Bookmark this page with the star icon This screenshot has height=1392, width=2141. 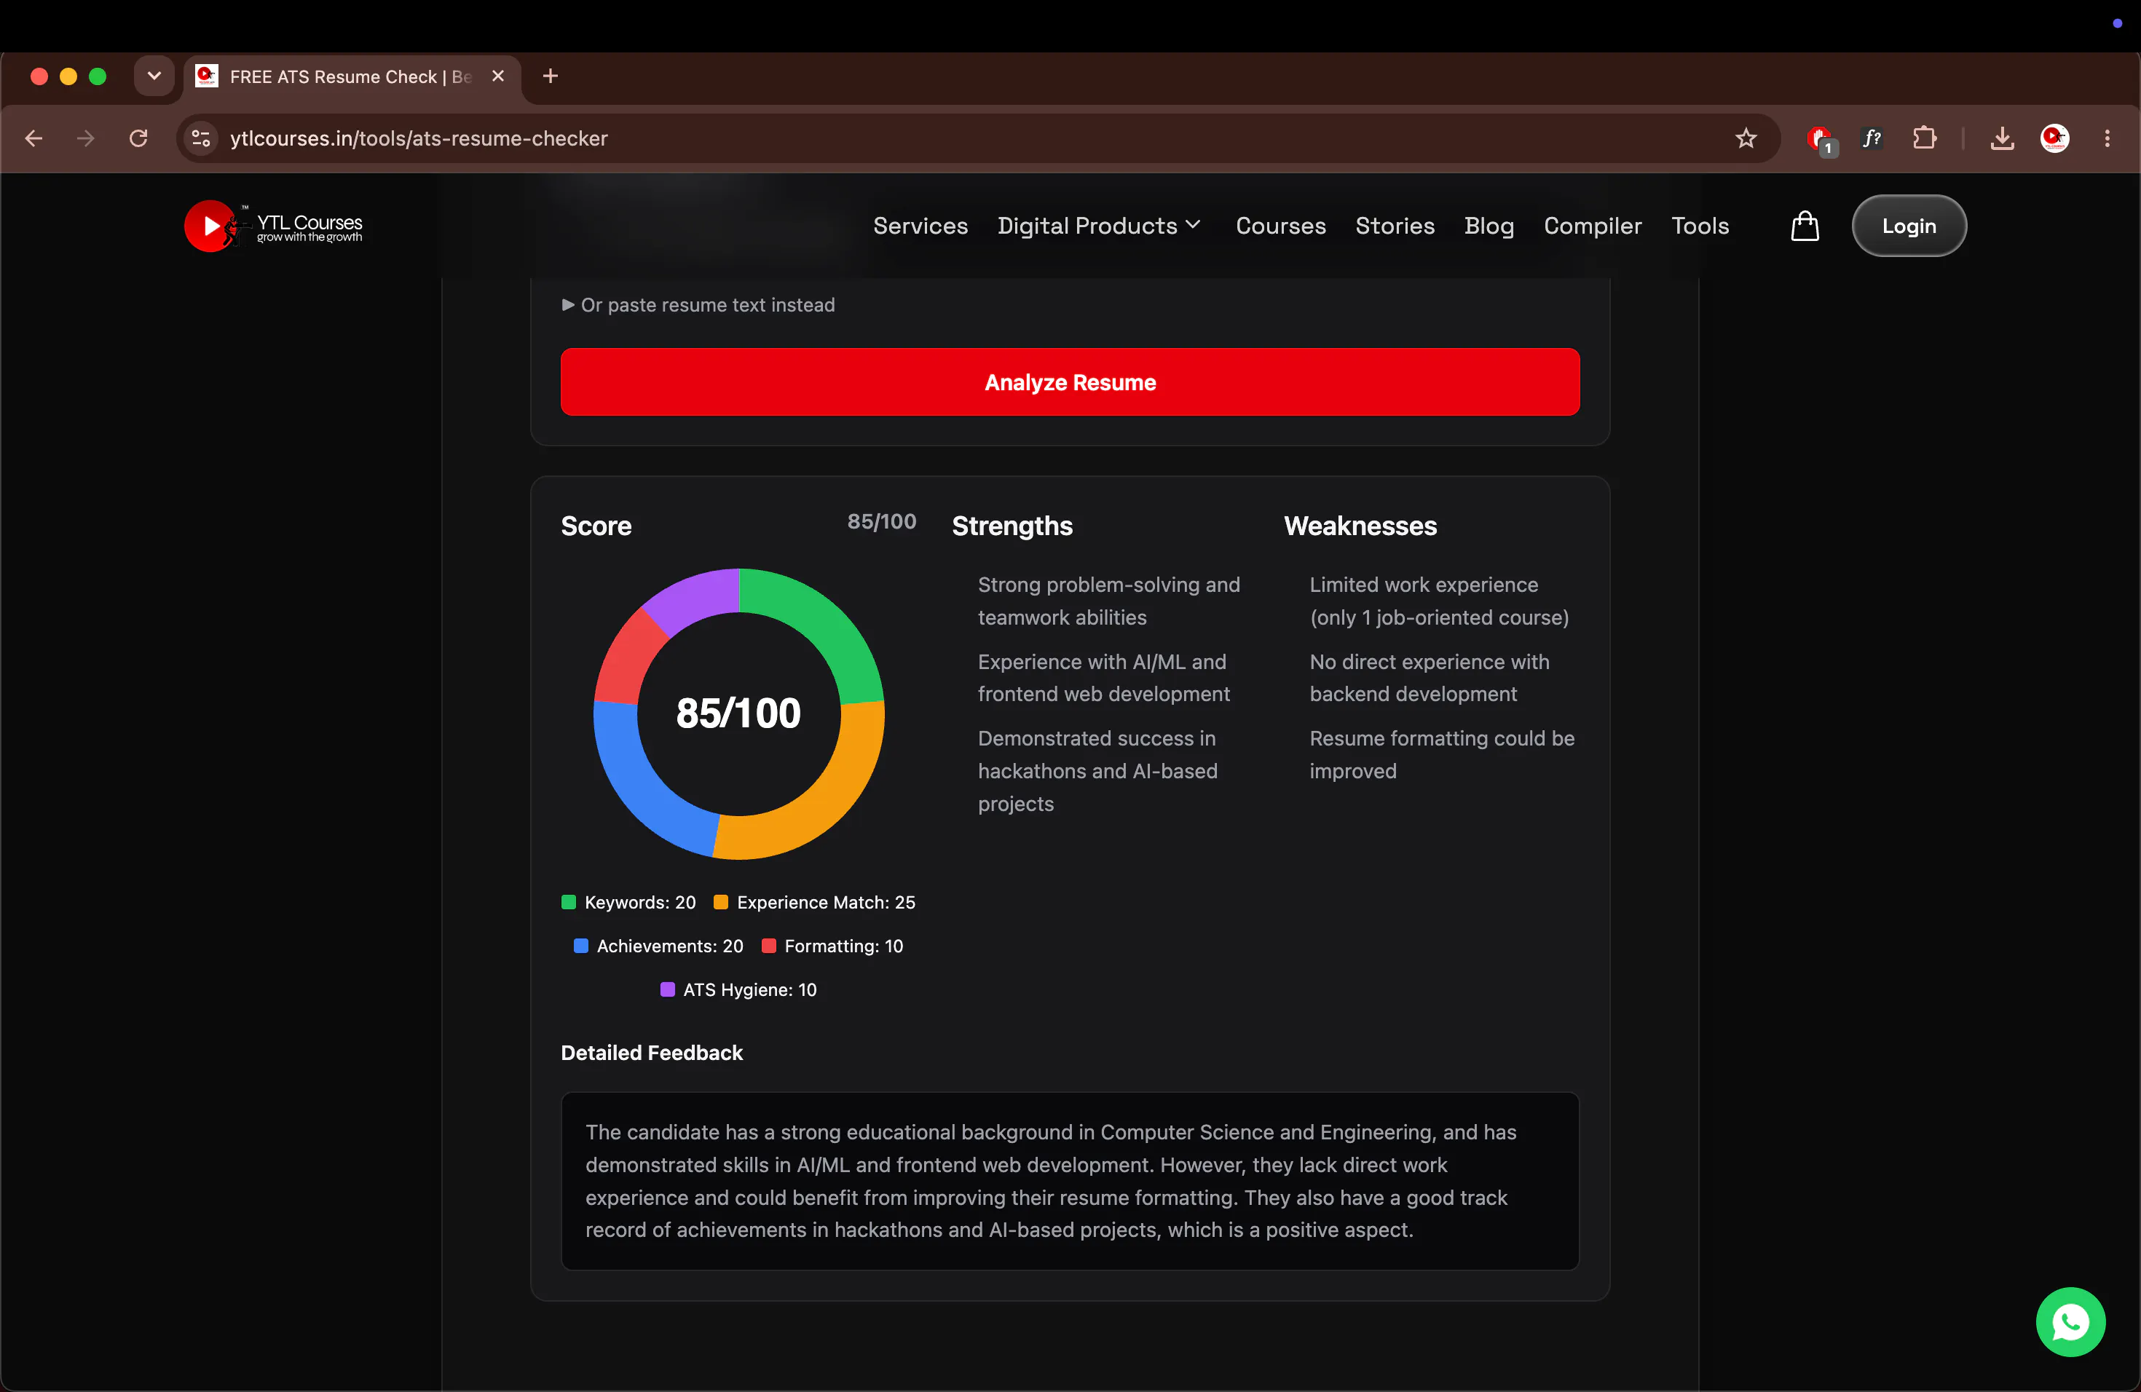1745,138
